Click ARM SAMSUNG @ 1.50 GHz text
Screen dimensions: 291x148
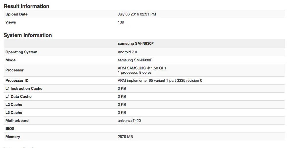tap(142, 68)
